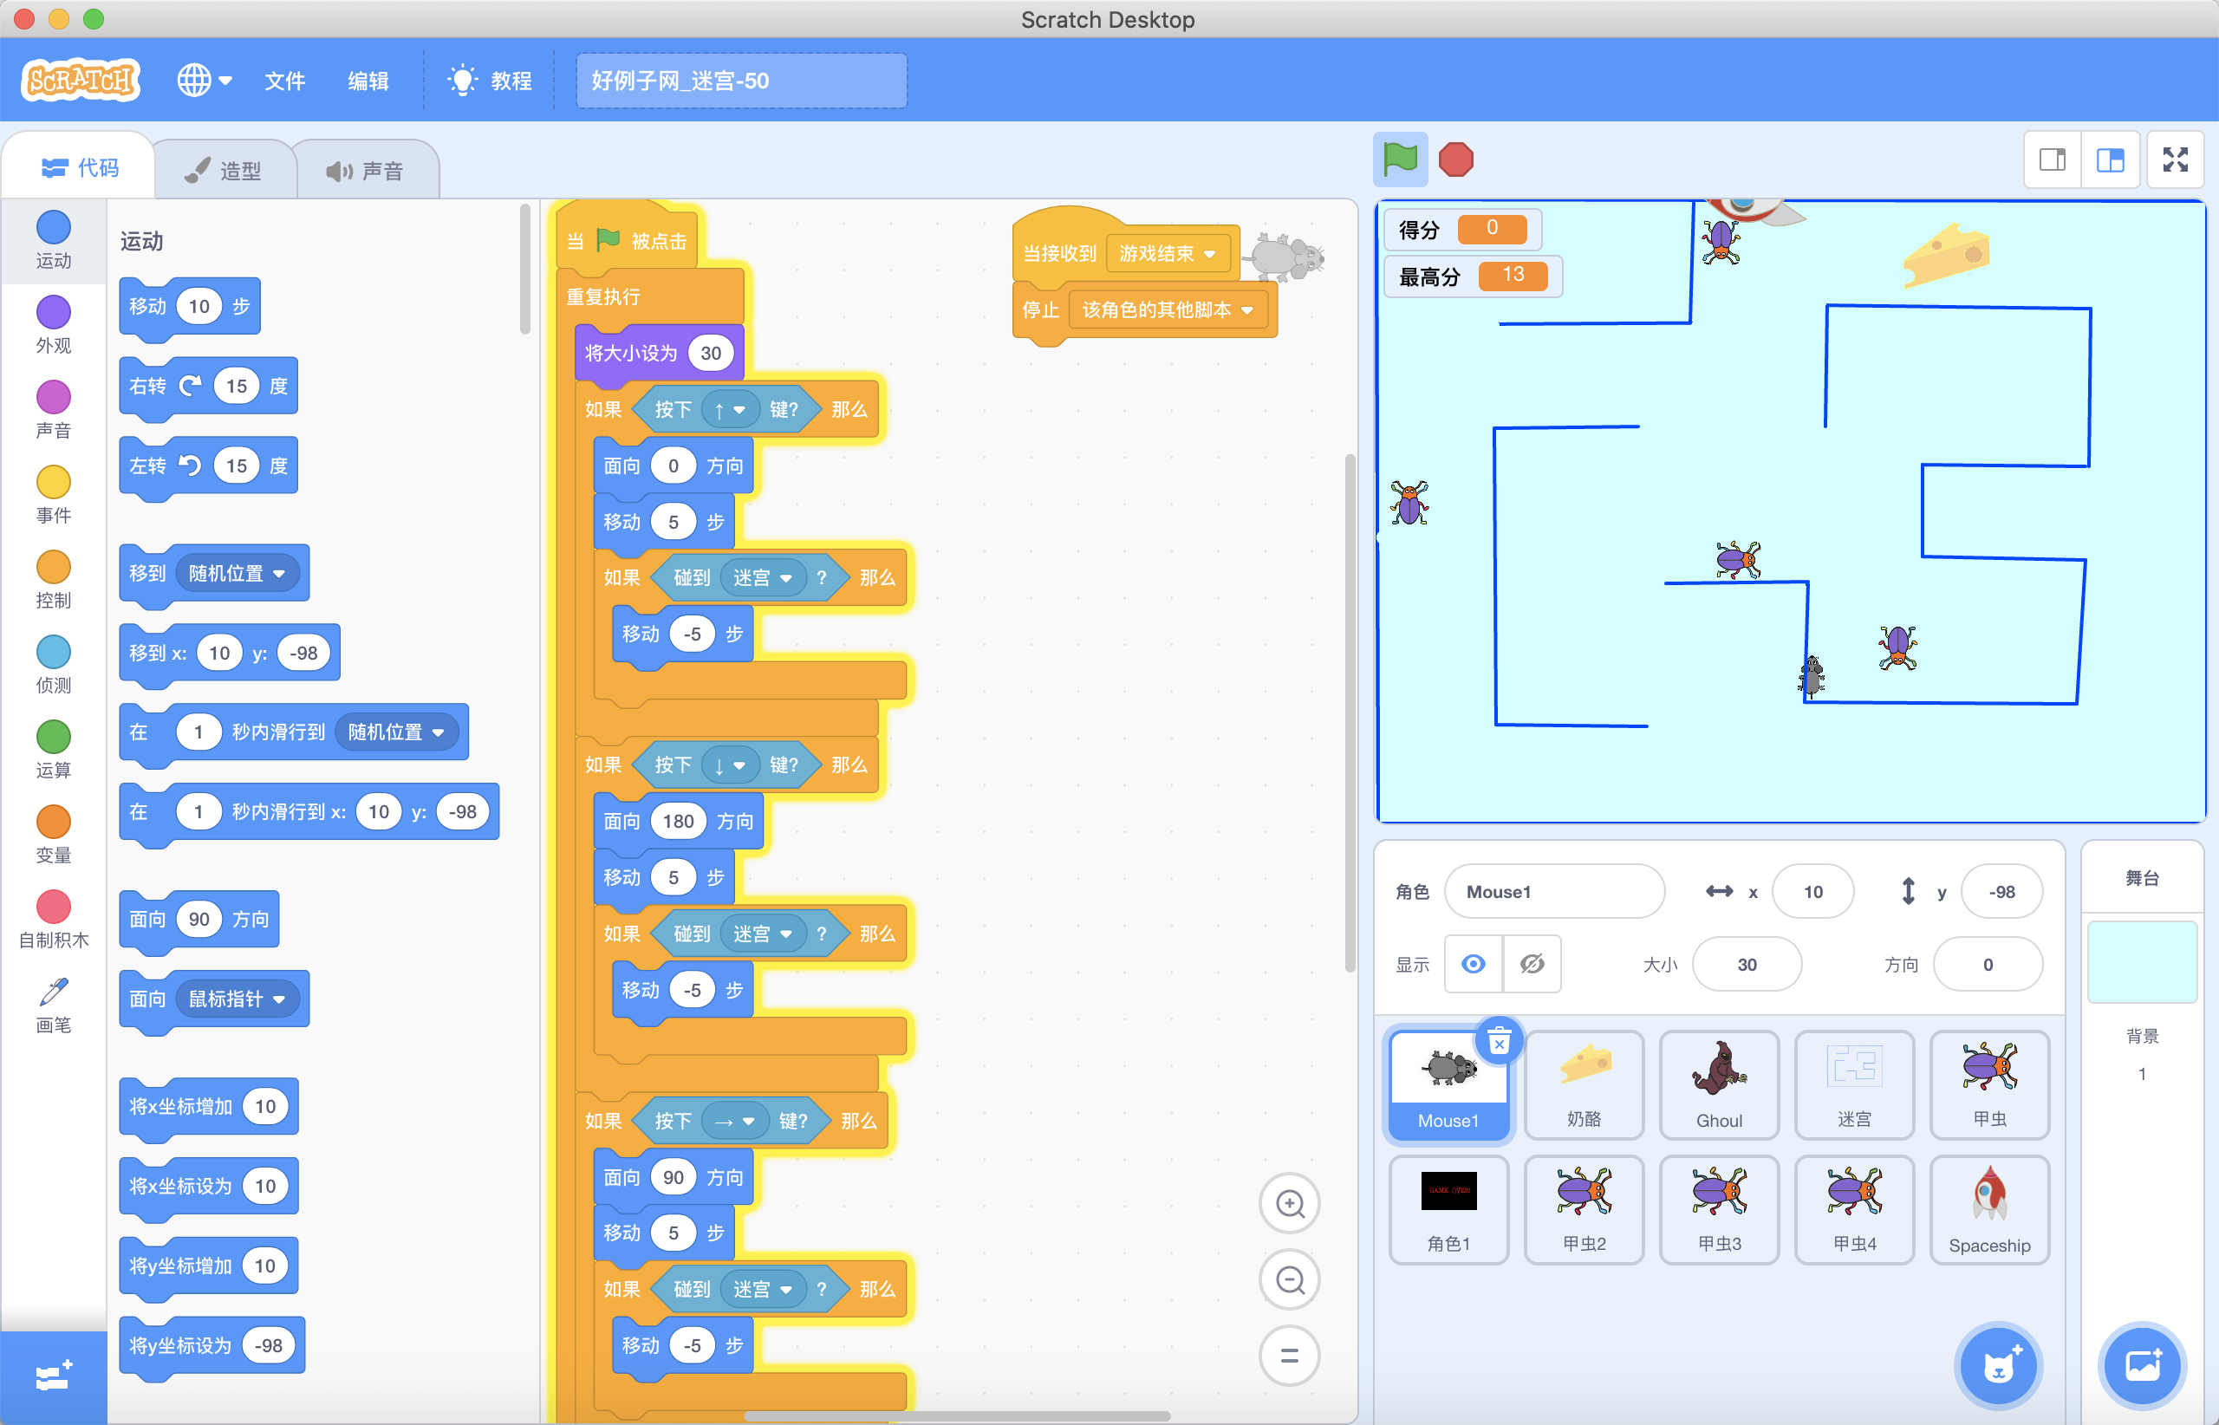Select the 控制 blocks category
This screenshot has height=1425, width=2219.
53,580
